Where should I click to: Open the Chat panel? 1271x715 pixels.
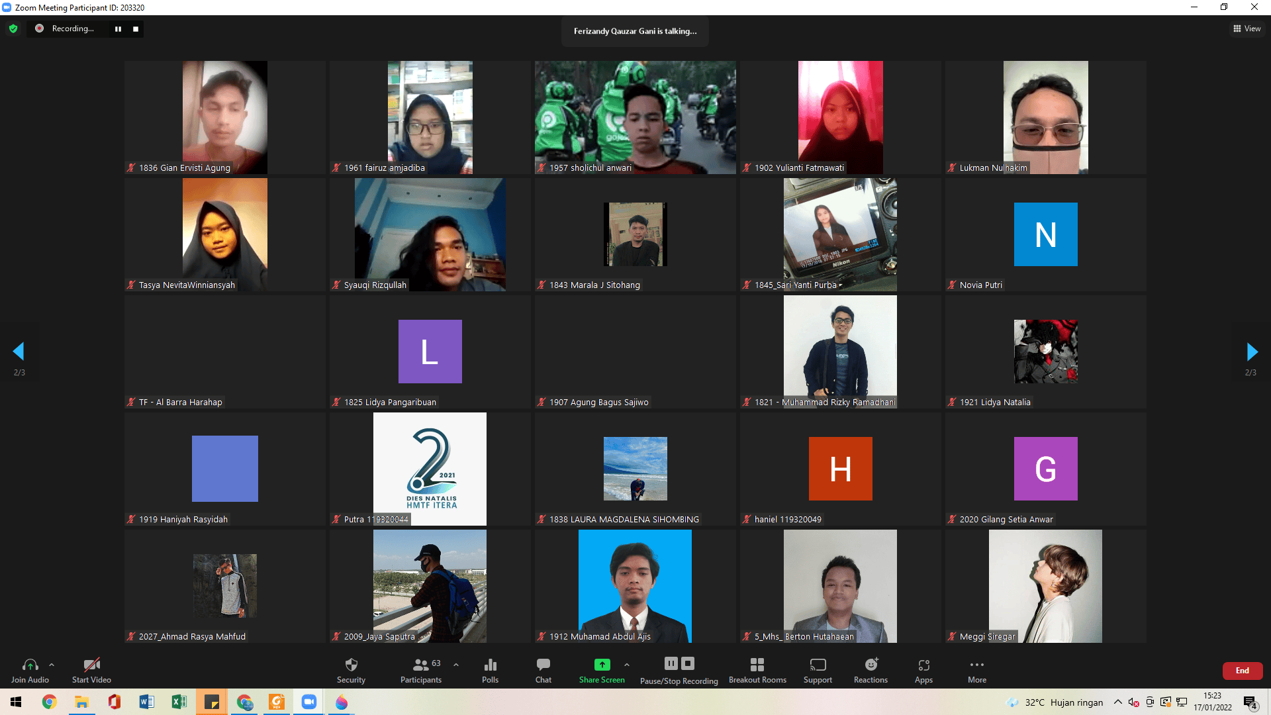[x=543, y=669]
